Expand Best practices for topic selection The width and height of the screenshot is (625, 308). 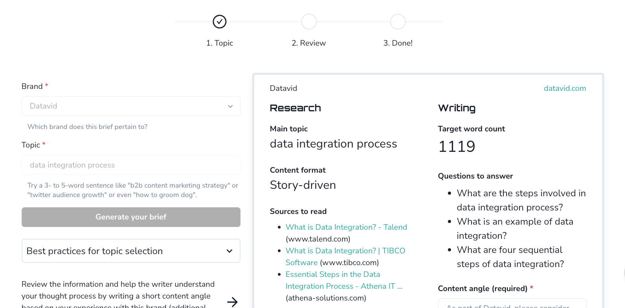coord(131,251)
